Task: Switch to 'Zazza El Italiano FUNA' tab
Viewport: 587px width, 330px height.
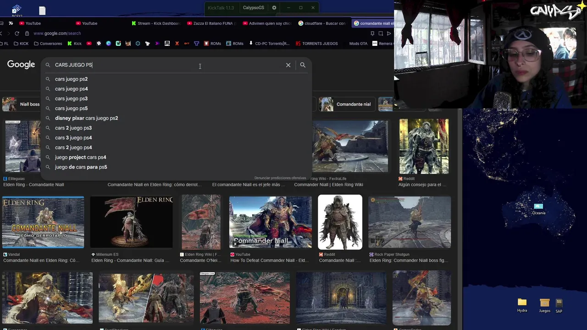Action: (211, 23)
